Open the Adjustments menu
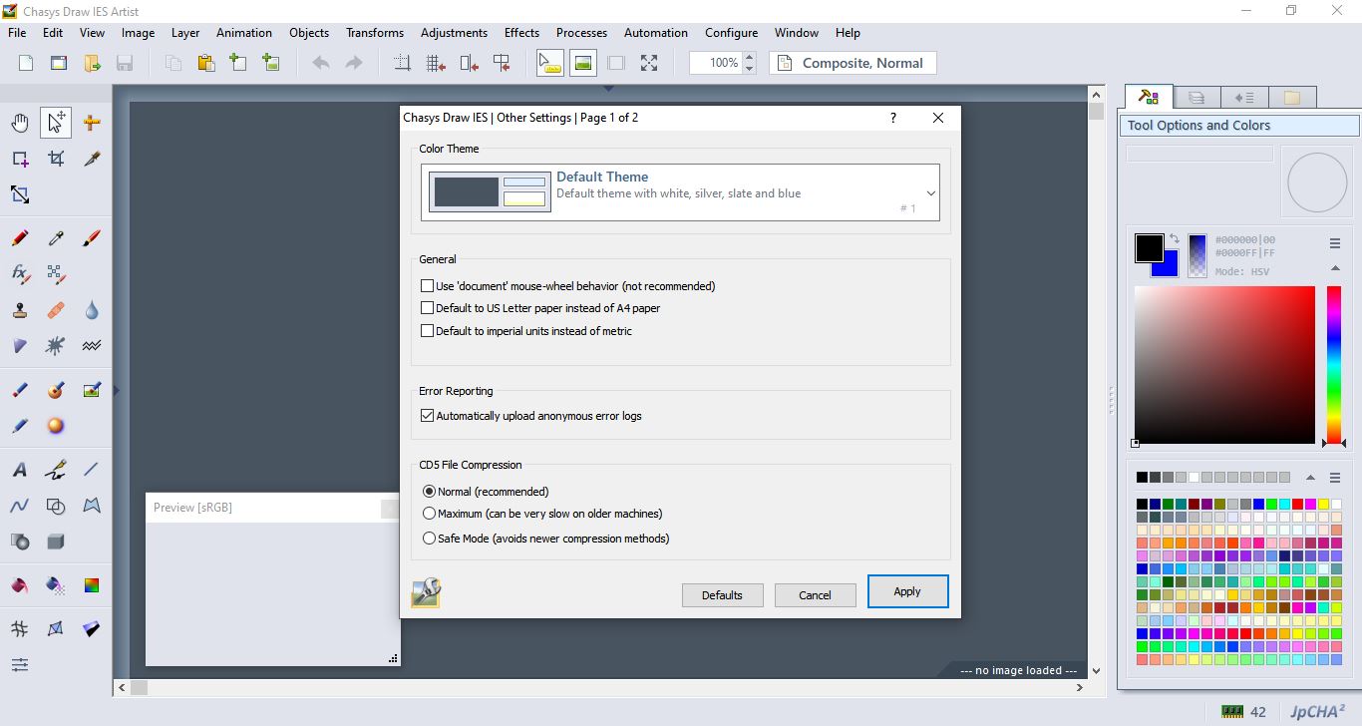Screen dimensions: 1362x726 coord(454,33)
